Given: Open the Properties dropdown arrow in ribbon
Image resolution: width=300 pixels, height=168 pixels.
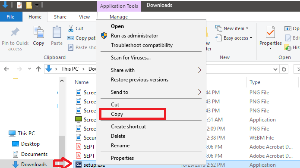Looking at the screenshot, I should (270, 49).
